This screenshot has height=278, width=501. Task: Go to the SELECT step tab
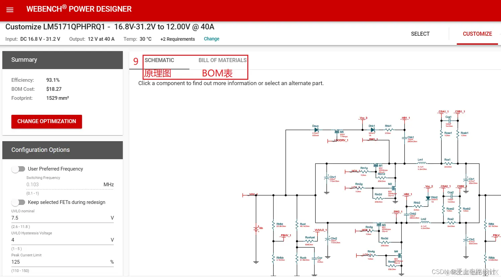[420, 34]
